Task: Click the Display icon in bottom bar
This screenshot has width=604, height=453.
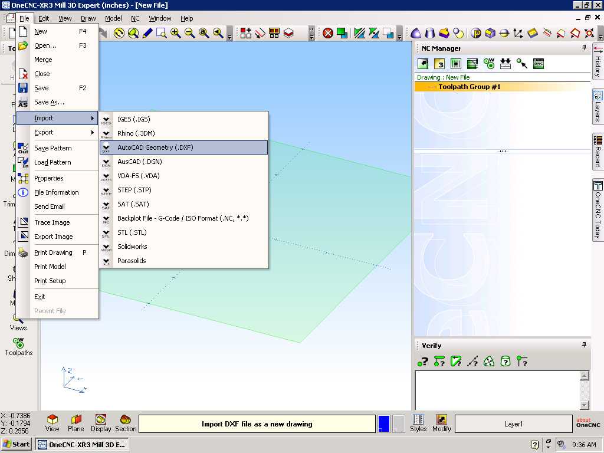Action: (101, 423)
